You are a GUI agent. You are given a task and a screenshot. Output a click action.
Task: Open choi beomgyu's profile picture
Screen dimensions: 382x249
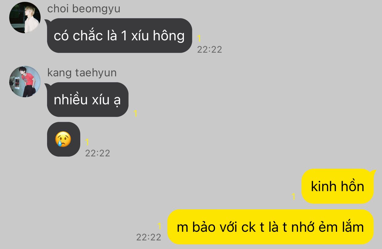[x=25, y=18]
